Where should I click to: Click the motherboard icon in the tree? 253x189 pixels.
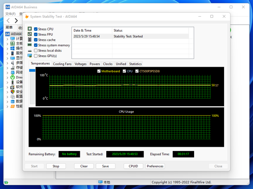[x=13, y=43]
